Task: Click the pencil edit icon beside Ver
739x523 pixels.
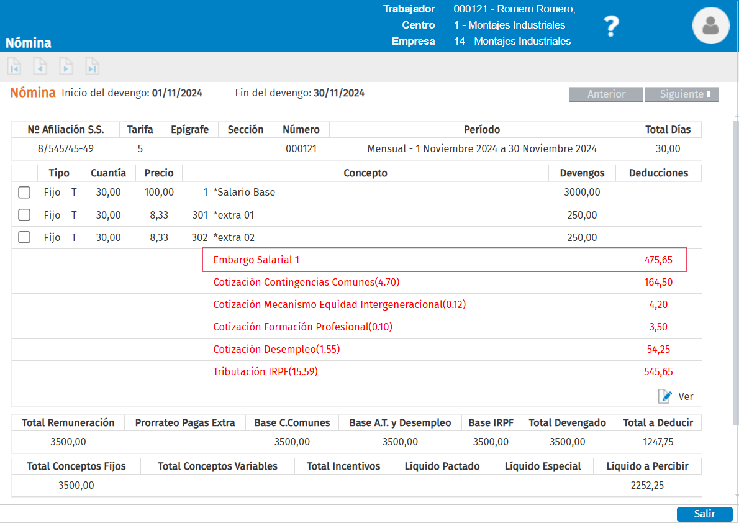Action: pos(665,396)
